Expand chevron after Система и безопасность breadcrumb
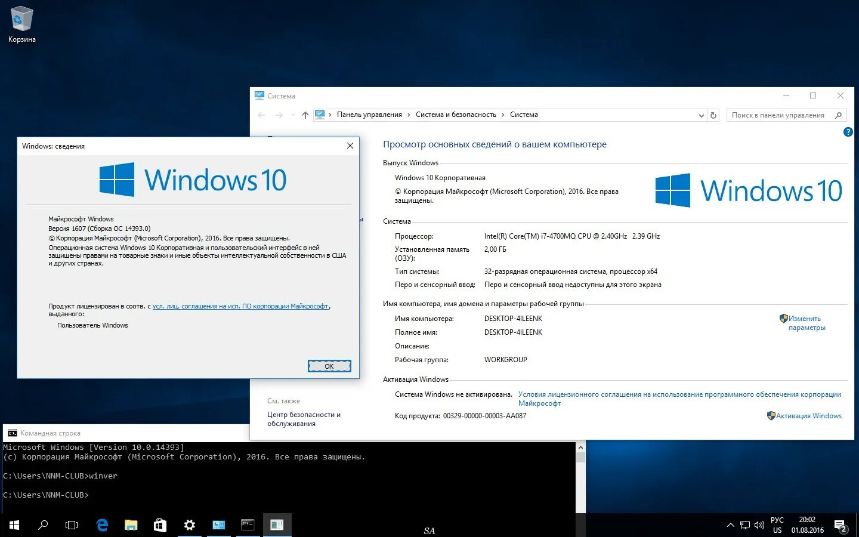859x537 pixels. 503,115
